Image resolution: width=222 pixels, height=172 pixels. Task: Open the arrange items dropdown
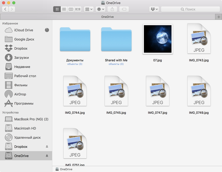pos(89,9)
